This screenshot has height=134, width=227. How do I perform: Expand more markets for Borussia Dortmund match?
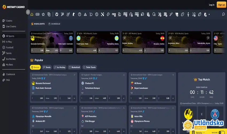click(x=74, y=98)
